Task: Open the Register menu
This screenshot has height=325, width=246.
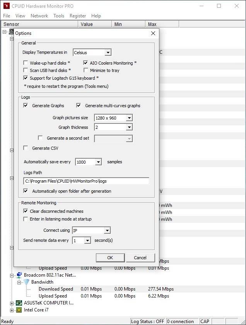Action: 78,16
